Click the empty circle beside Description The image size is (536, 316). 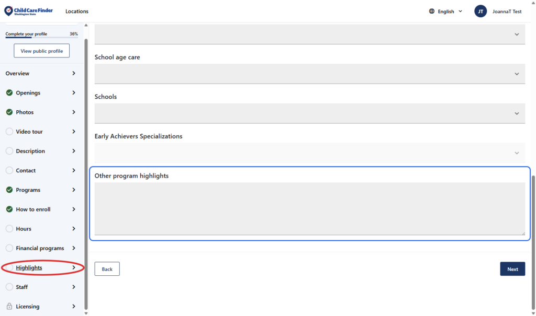9,151
